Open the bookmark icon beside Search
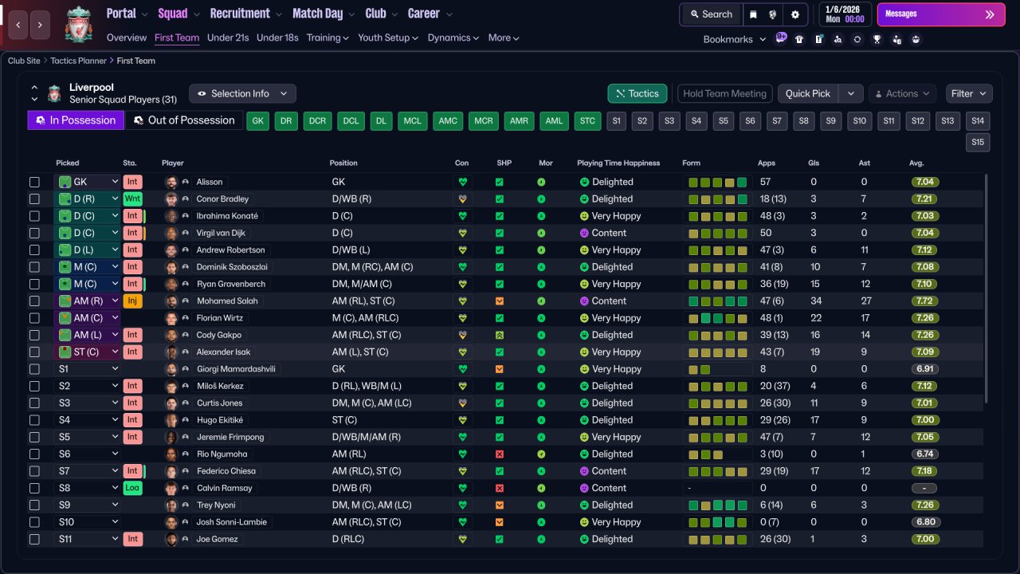 point(753,14)
